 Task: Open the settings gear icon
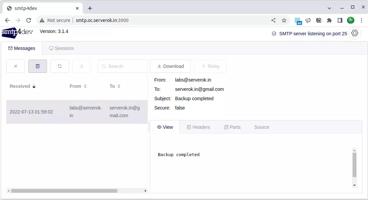click(x=355, y=33)
